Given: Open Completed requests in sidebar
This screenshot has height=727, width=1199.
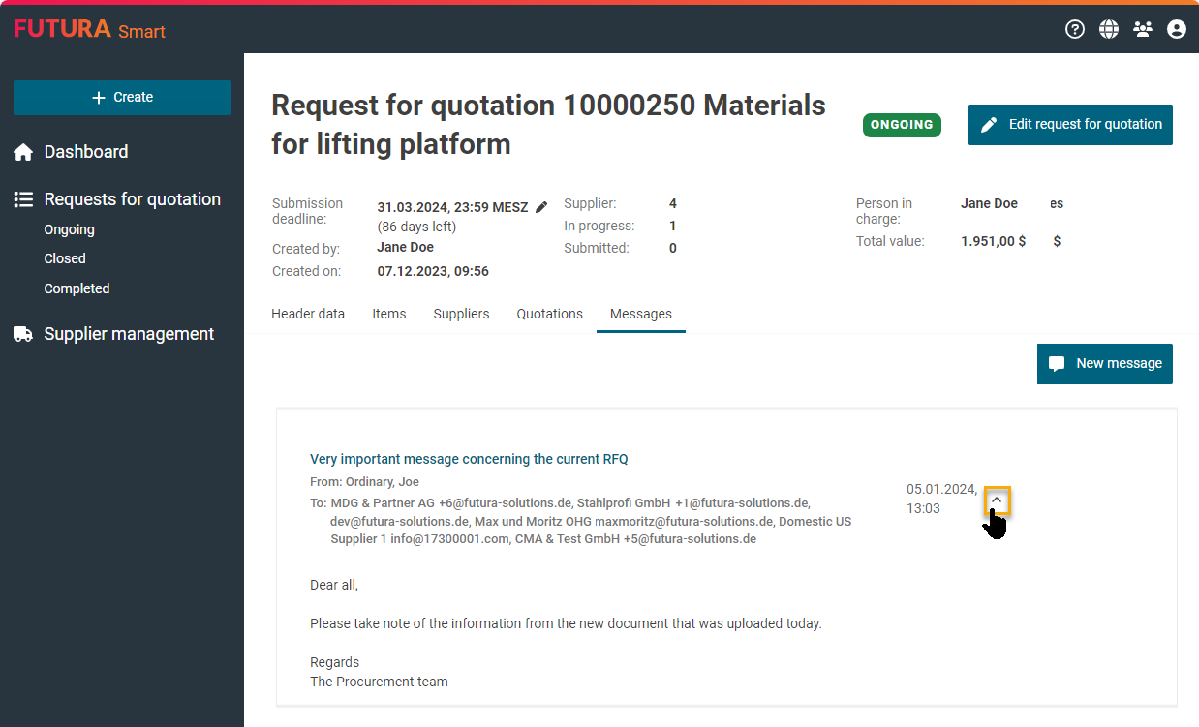Looking at the screenshot, I should click(x=77, y=288).
